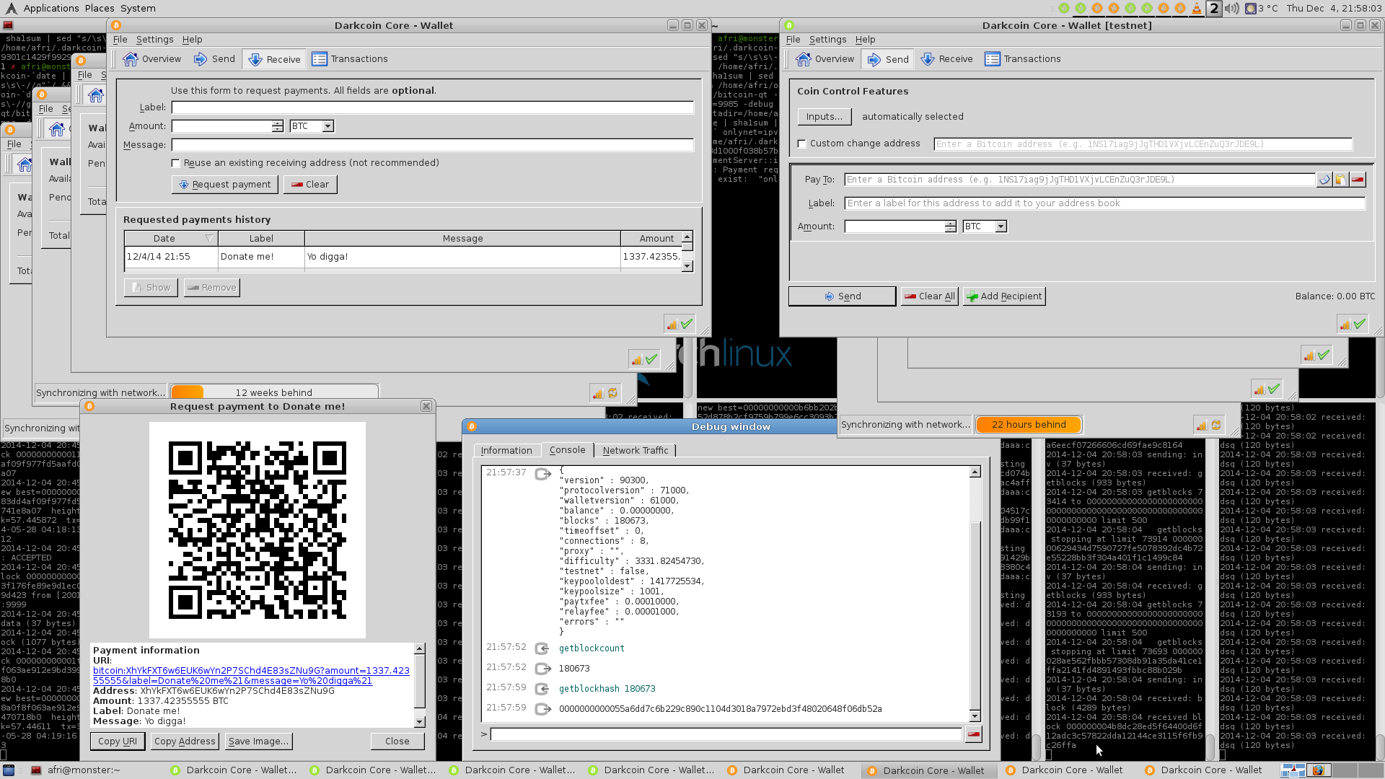Click show desktop icon in bottom panel
1385x779 pixels.
(9, 770)
